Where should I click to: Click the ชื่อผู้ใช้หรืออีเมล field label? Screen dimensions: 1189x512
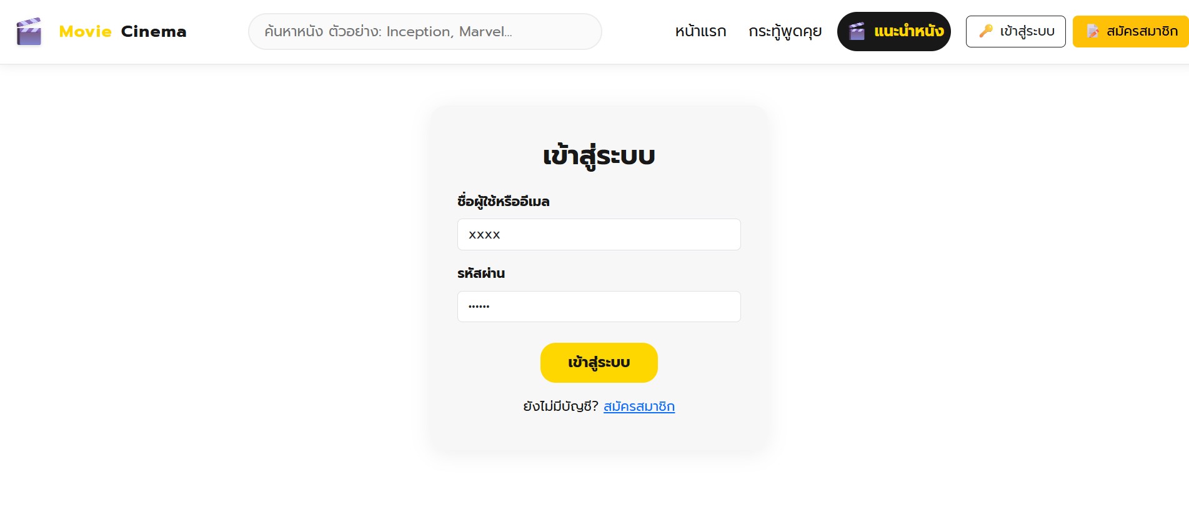tap(503, 201)
